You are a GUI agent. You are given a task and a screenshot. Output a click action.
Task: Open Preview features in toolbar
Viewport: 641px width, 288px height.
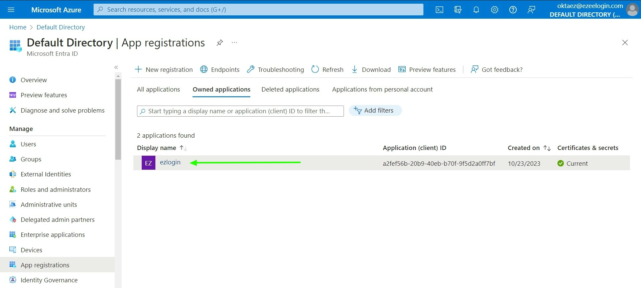click(427, 69)
